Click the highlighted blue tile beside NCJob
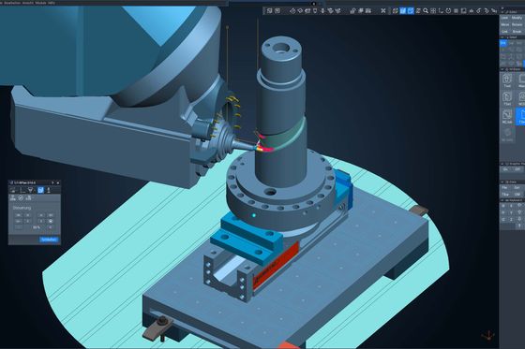Viewport: 525px width, 349px height. tap(520, 116)
